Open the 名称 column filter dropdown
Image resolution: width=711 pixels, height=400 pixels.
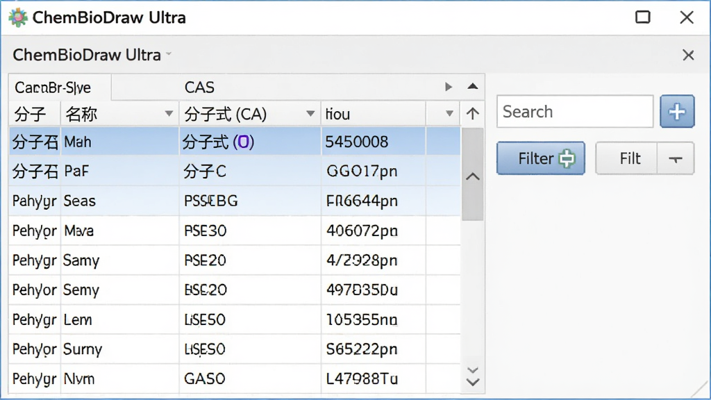(169, 113)
